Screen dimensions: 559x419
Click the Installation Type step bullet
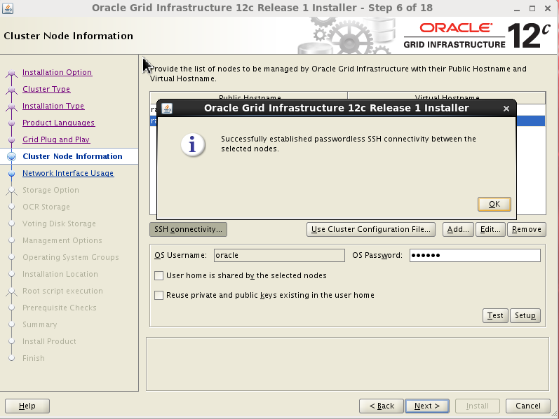[11, 107]
